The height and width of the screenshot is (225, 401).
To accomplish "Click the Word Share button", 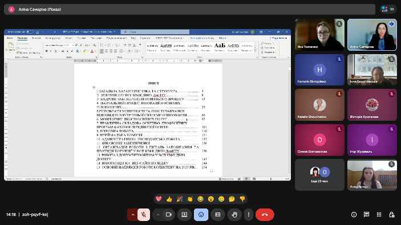I will pos(279,38).
